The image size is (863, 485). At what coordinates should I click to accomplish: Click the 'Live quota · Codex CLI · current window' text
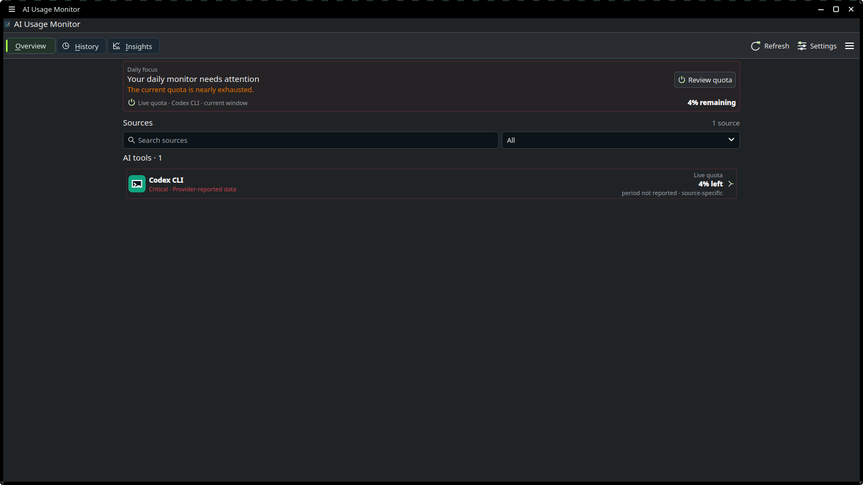(x=193, y=103)
